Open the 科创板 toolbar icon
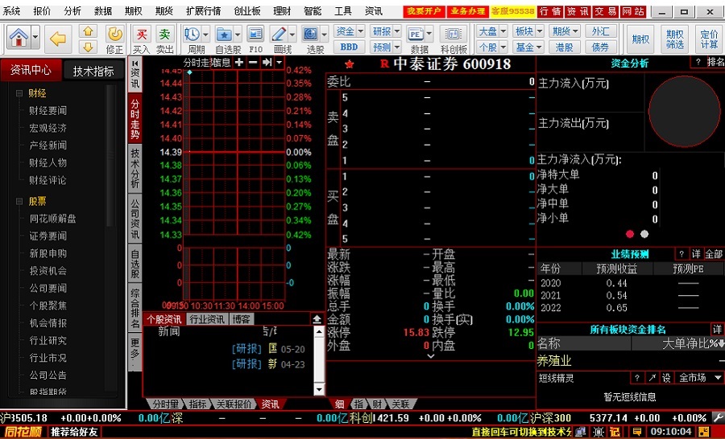Screen dimensions: 725x439 [x=453, y=34]
